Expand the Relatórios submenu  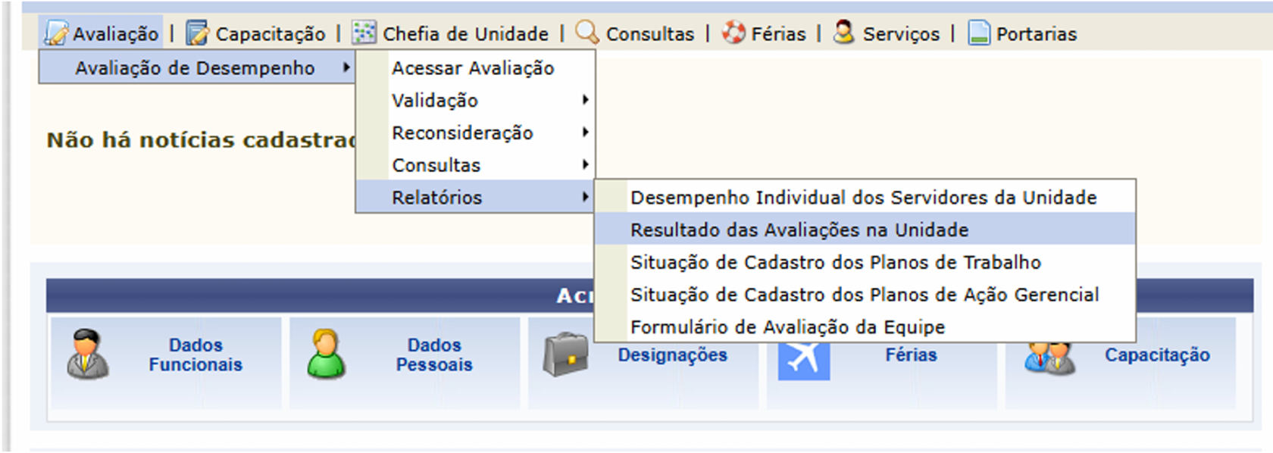pyautogui.click(x=475, y=198)
